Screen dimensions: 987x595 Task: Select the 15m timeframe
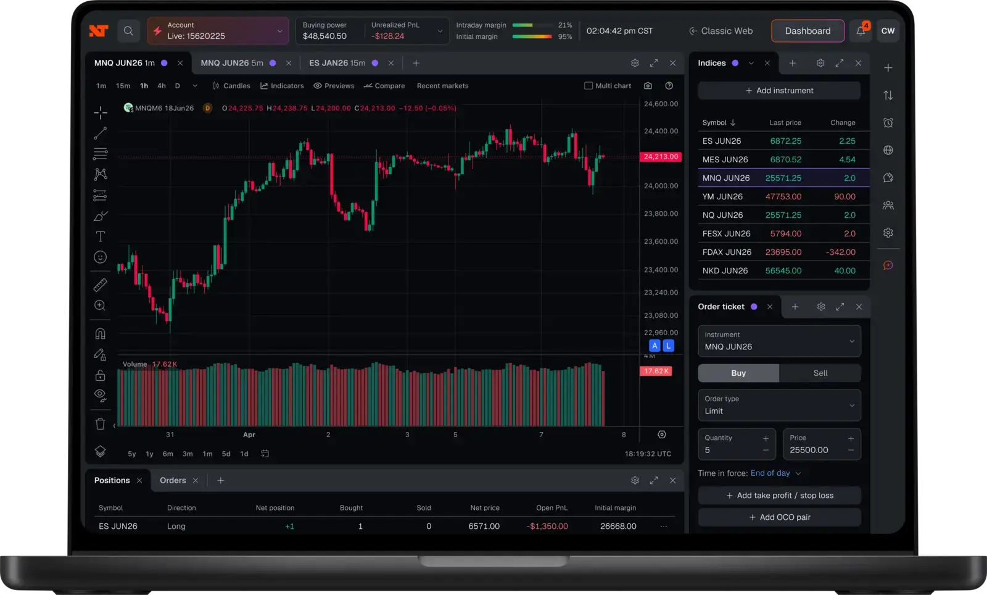pyautogui.click(x=123, y=86)
